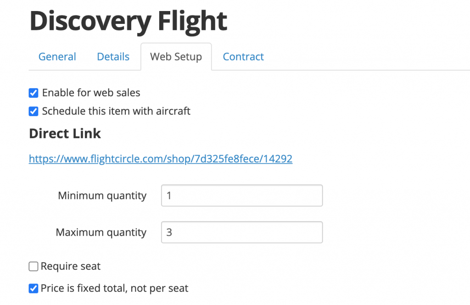This screenshot has height=305, width=470.
Task: Uncheck 'Enable for web sales'
Action: coord(33,93)
